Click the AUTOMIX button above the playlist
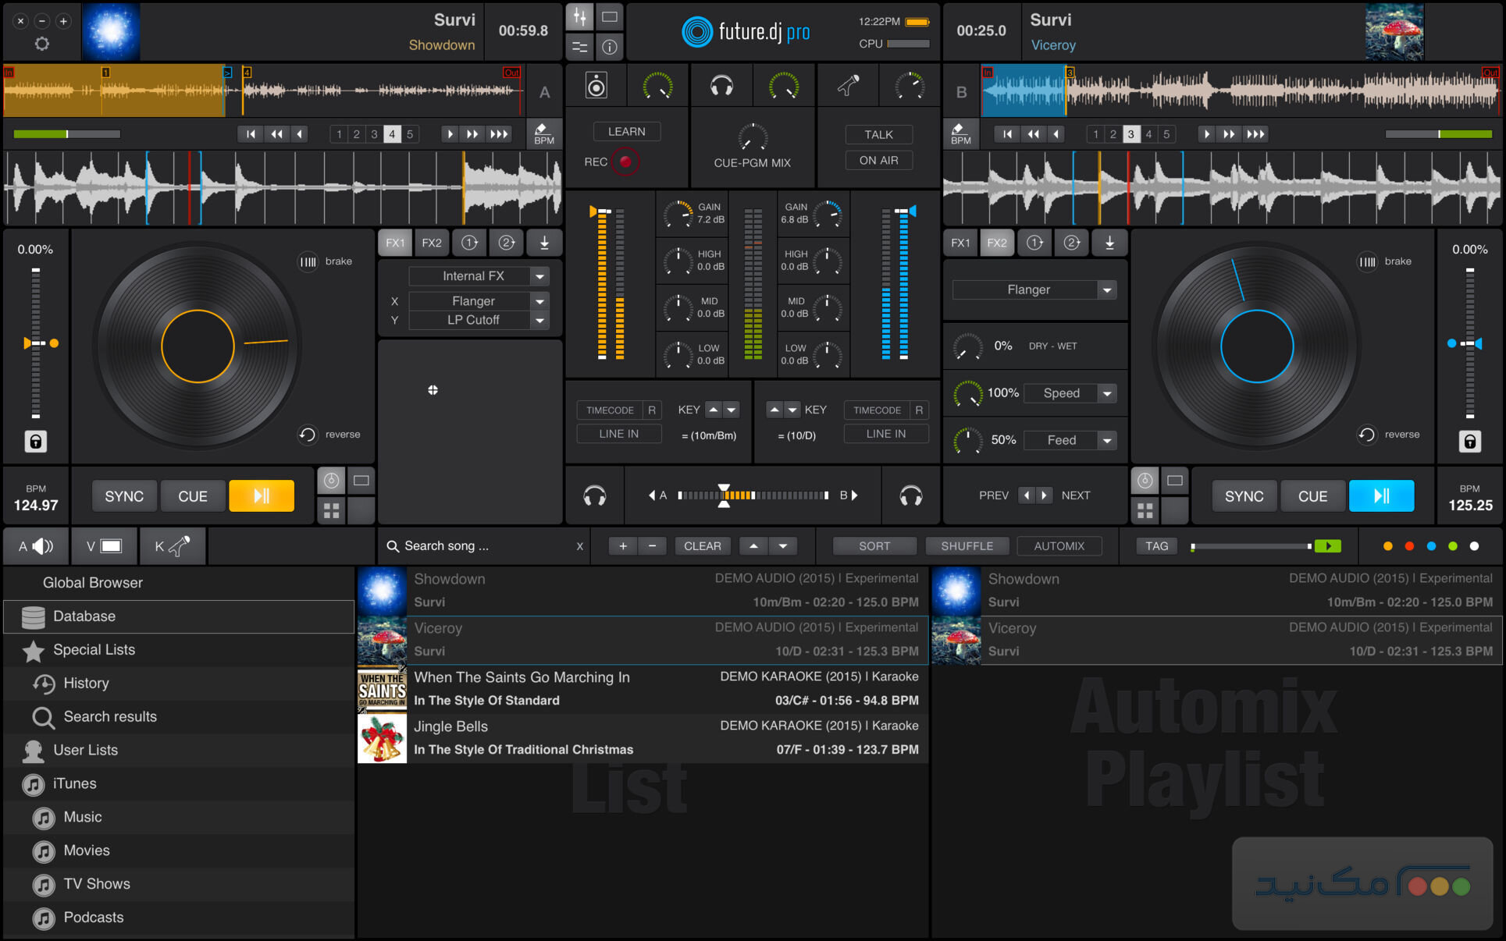Image resolution: width=1506 pixels, height=941 pixels. [1059, 545]
